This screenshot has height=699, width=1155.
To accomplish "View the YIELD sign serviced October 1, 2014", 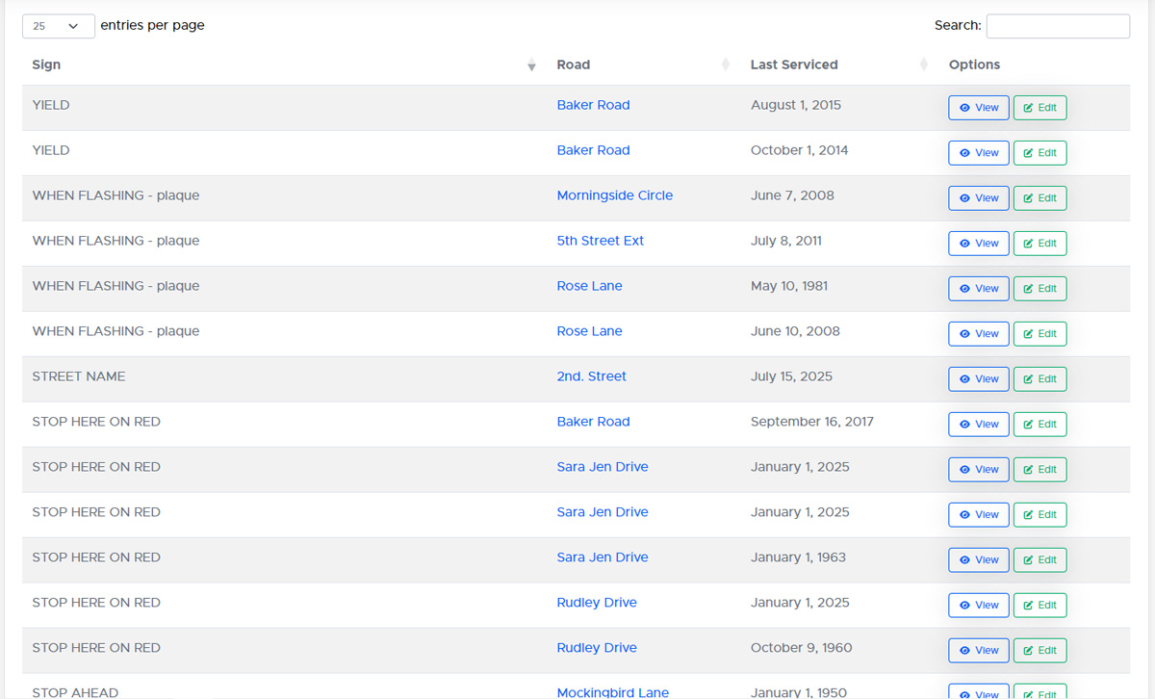I will point(978,153).
